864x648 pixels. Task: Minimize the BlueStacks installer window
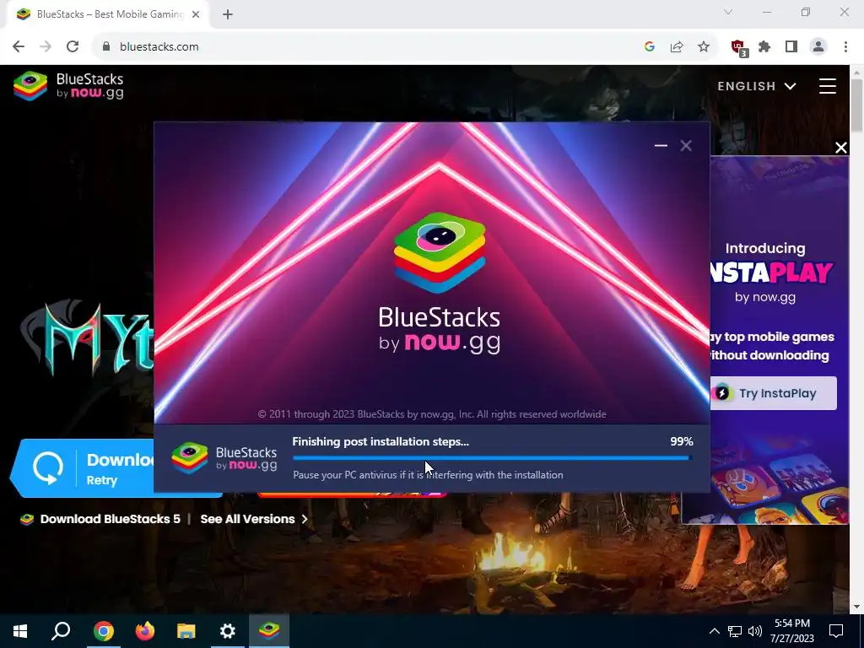[661, 145]
